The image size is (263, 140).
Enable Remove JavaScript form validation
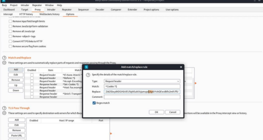[10, 26]
